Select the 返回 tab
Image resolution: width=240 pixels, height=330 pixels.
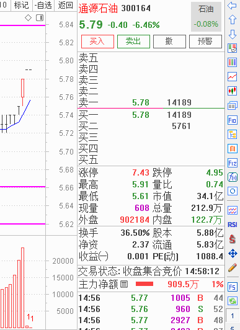(66, 5)
